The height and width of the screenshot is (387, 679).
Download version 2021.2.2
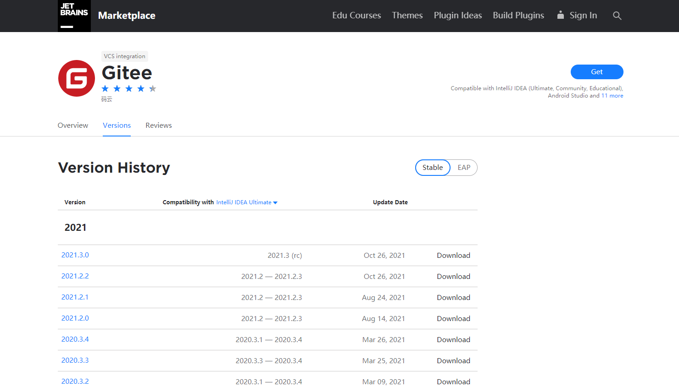453,277
